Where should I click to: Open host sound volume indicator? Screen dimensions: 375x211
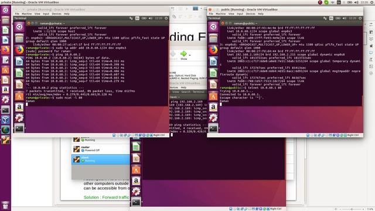coord(356,2)
